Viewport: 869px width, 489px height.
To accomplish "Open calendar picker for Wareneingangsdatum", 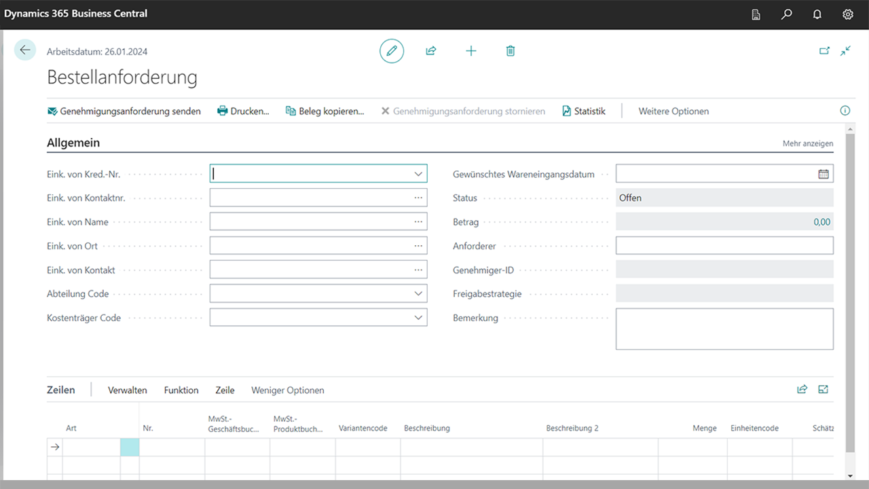I will click(824, 174).
